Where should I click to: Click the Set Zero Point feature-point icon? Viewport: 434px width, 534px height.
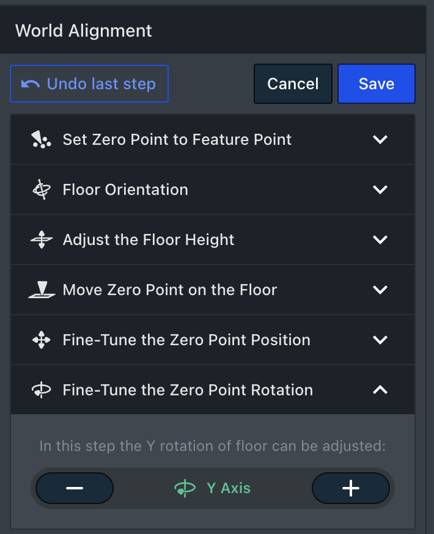[x=42, y=140]
